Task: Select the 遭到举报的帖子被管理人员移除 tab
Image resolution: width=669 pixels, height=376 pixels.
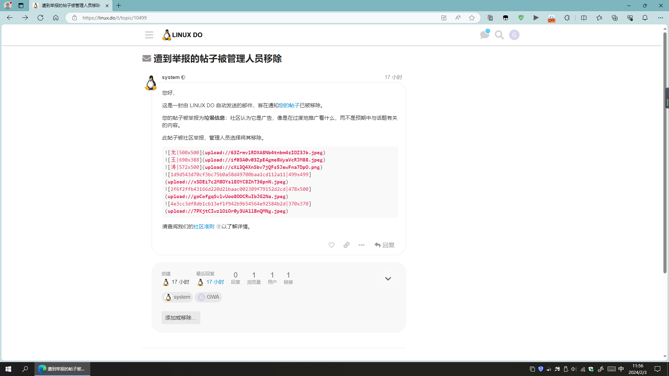Action: pyautogui.click(x=71, y=6)
